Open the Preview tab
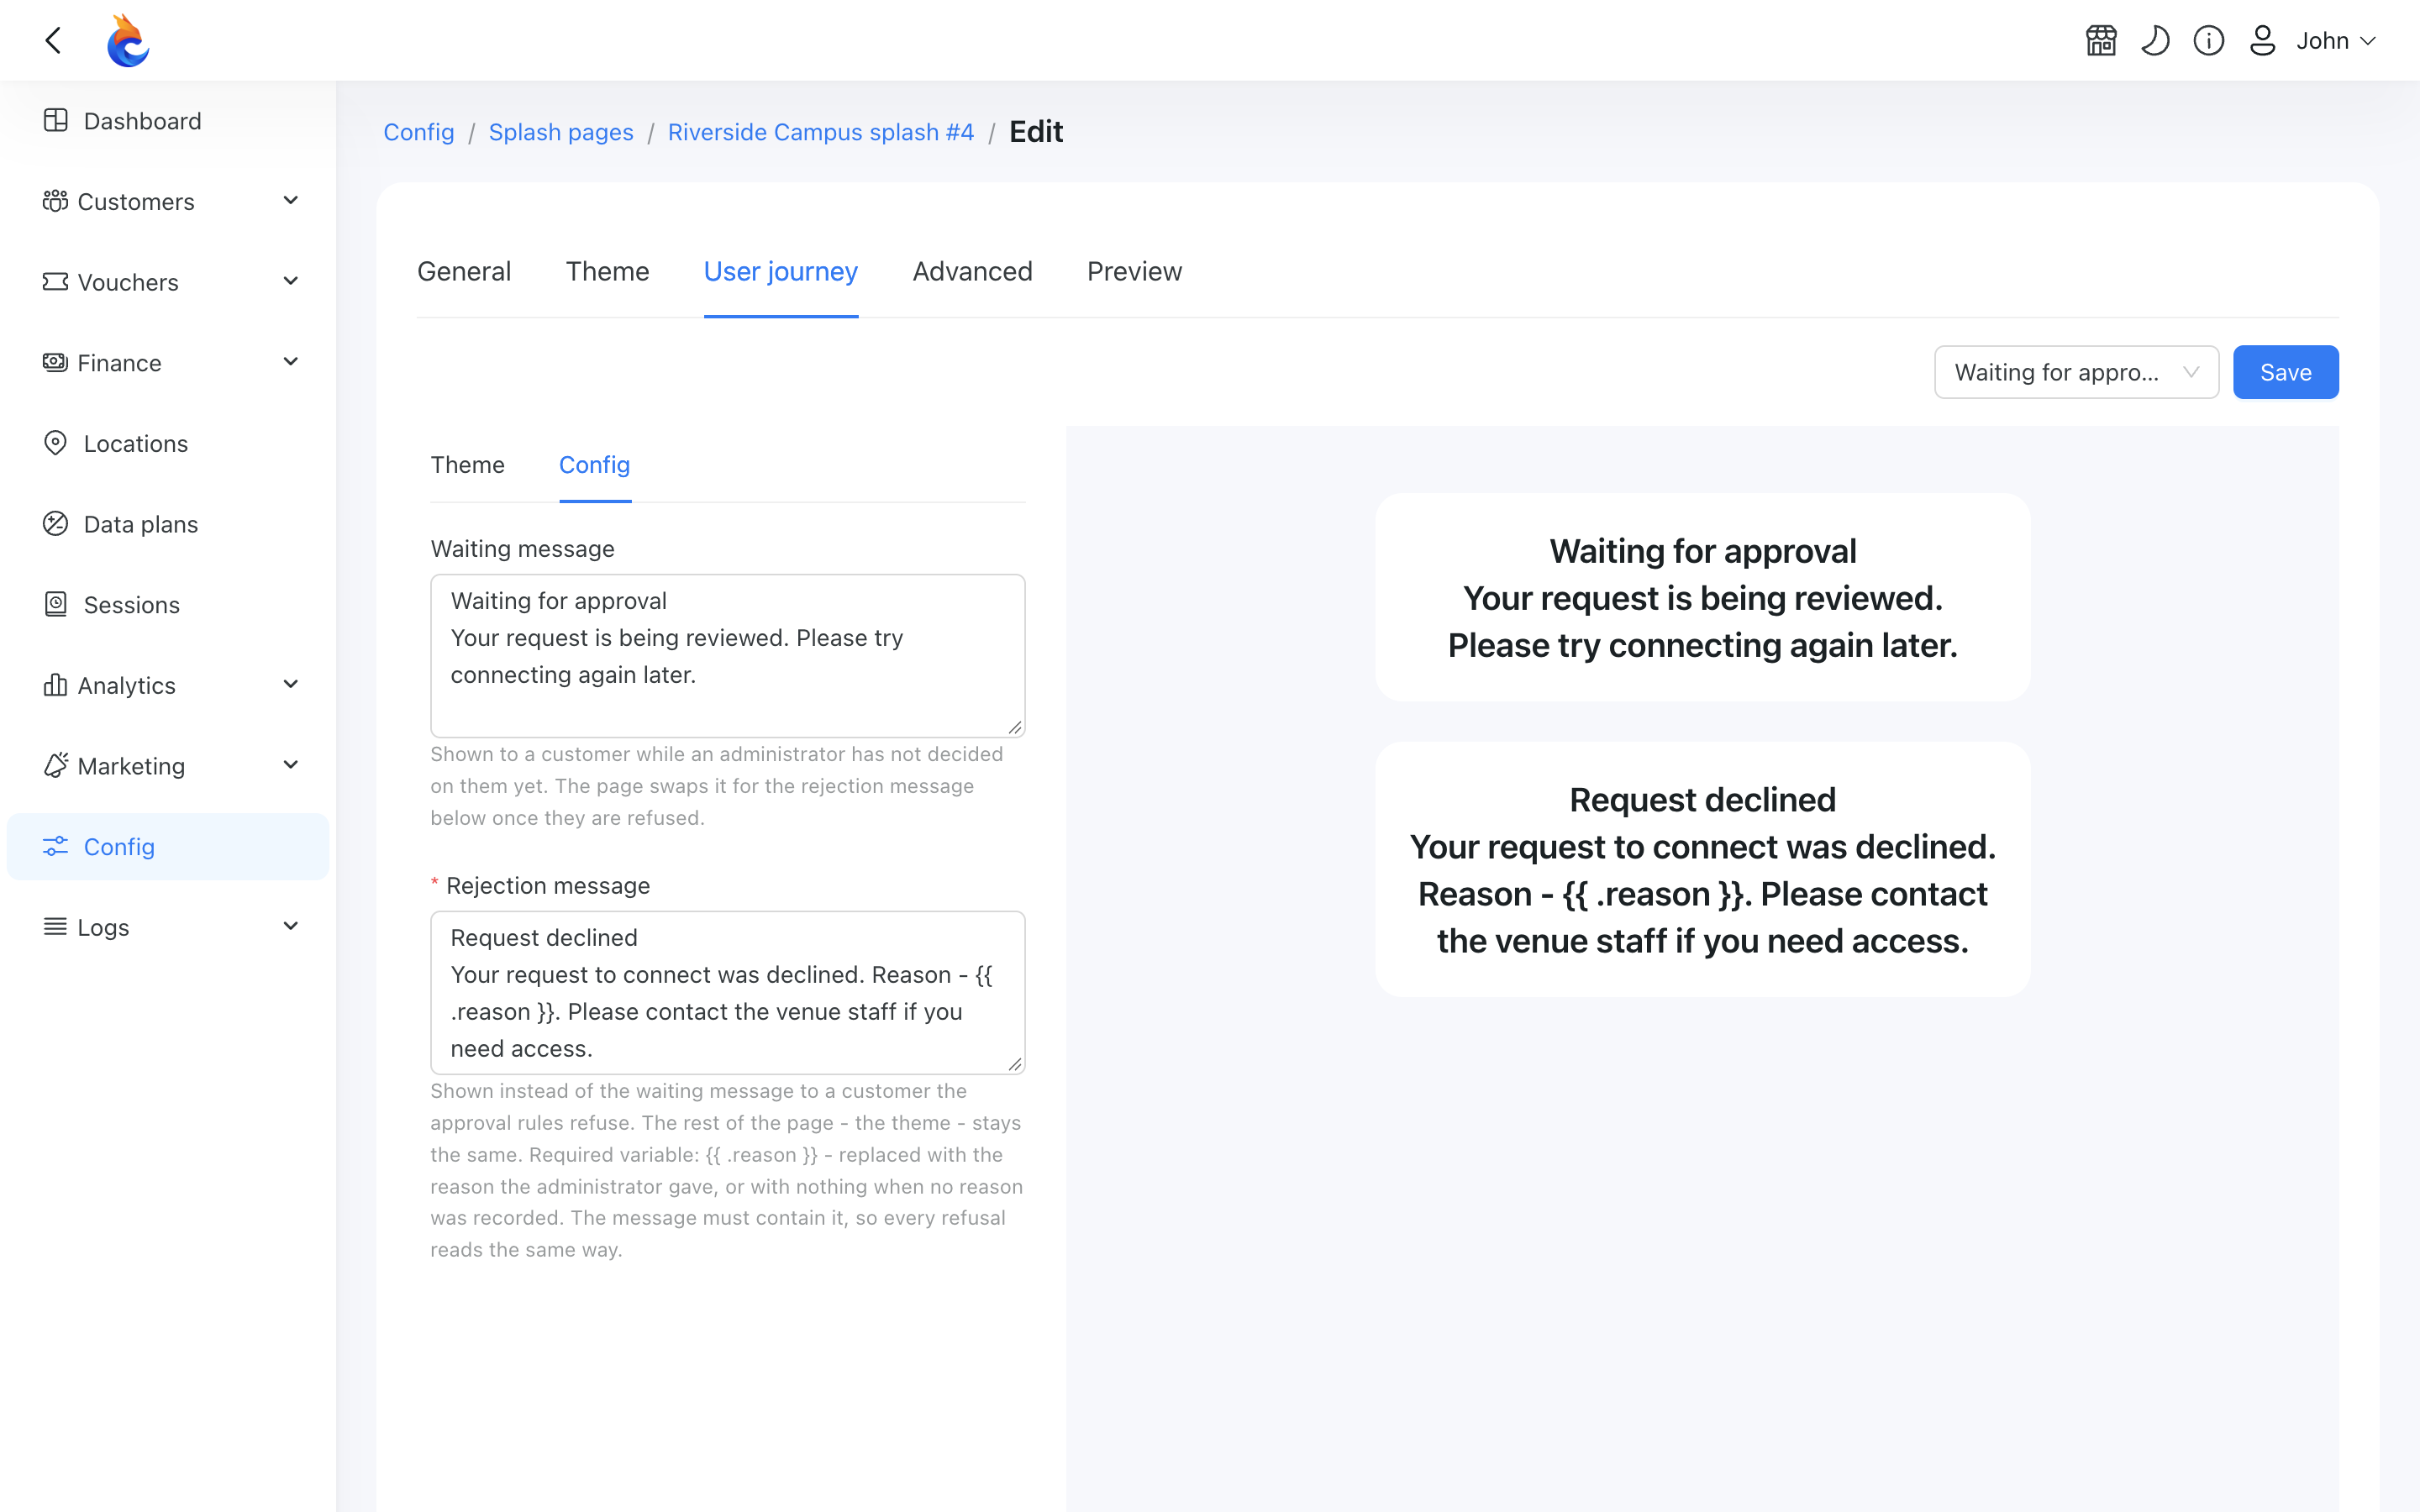 [1134, 271]
